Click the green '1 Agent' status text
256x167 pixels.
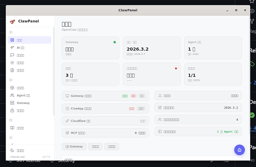pos(227,132)
